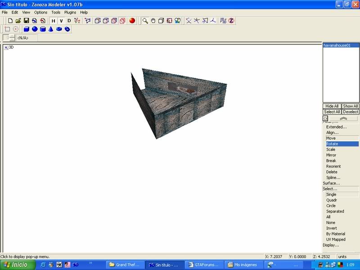Image resolution: width=360 pixels, height=270 pixels.
Task: Click the New file icon
Action: 10,21
